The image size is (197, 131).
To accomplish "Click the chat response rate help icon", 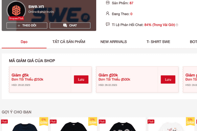I will 177,25.
